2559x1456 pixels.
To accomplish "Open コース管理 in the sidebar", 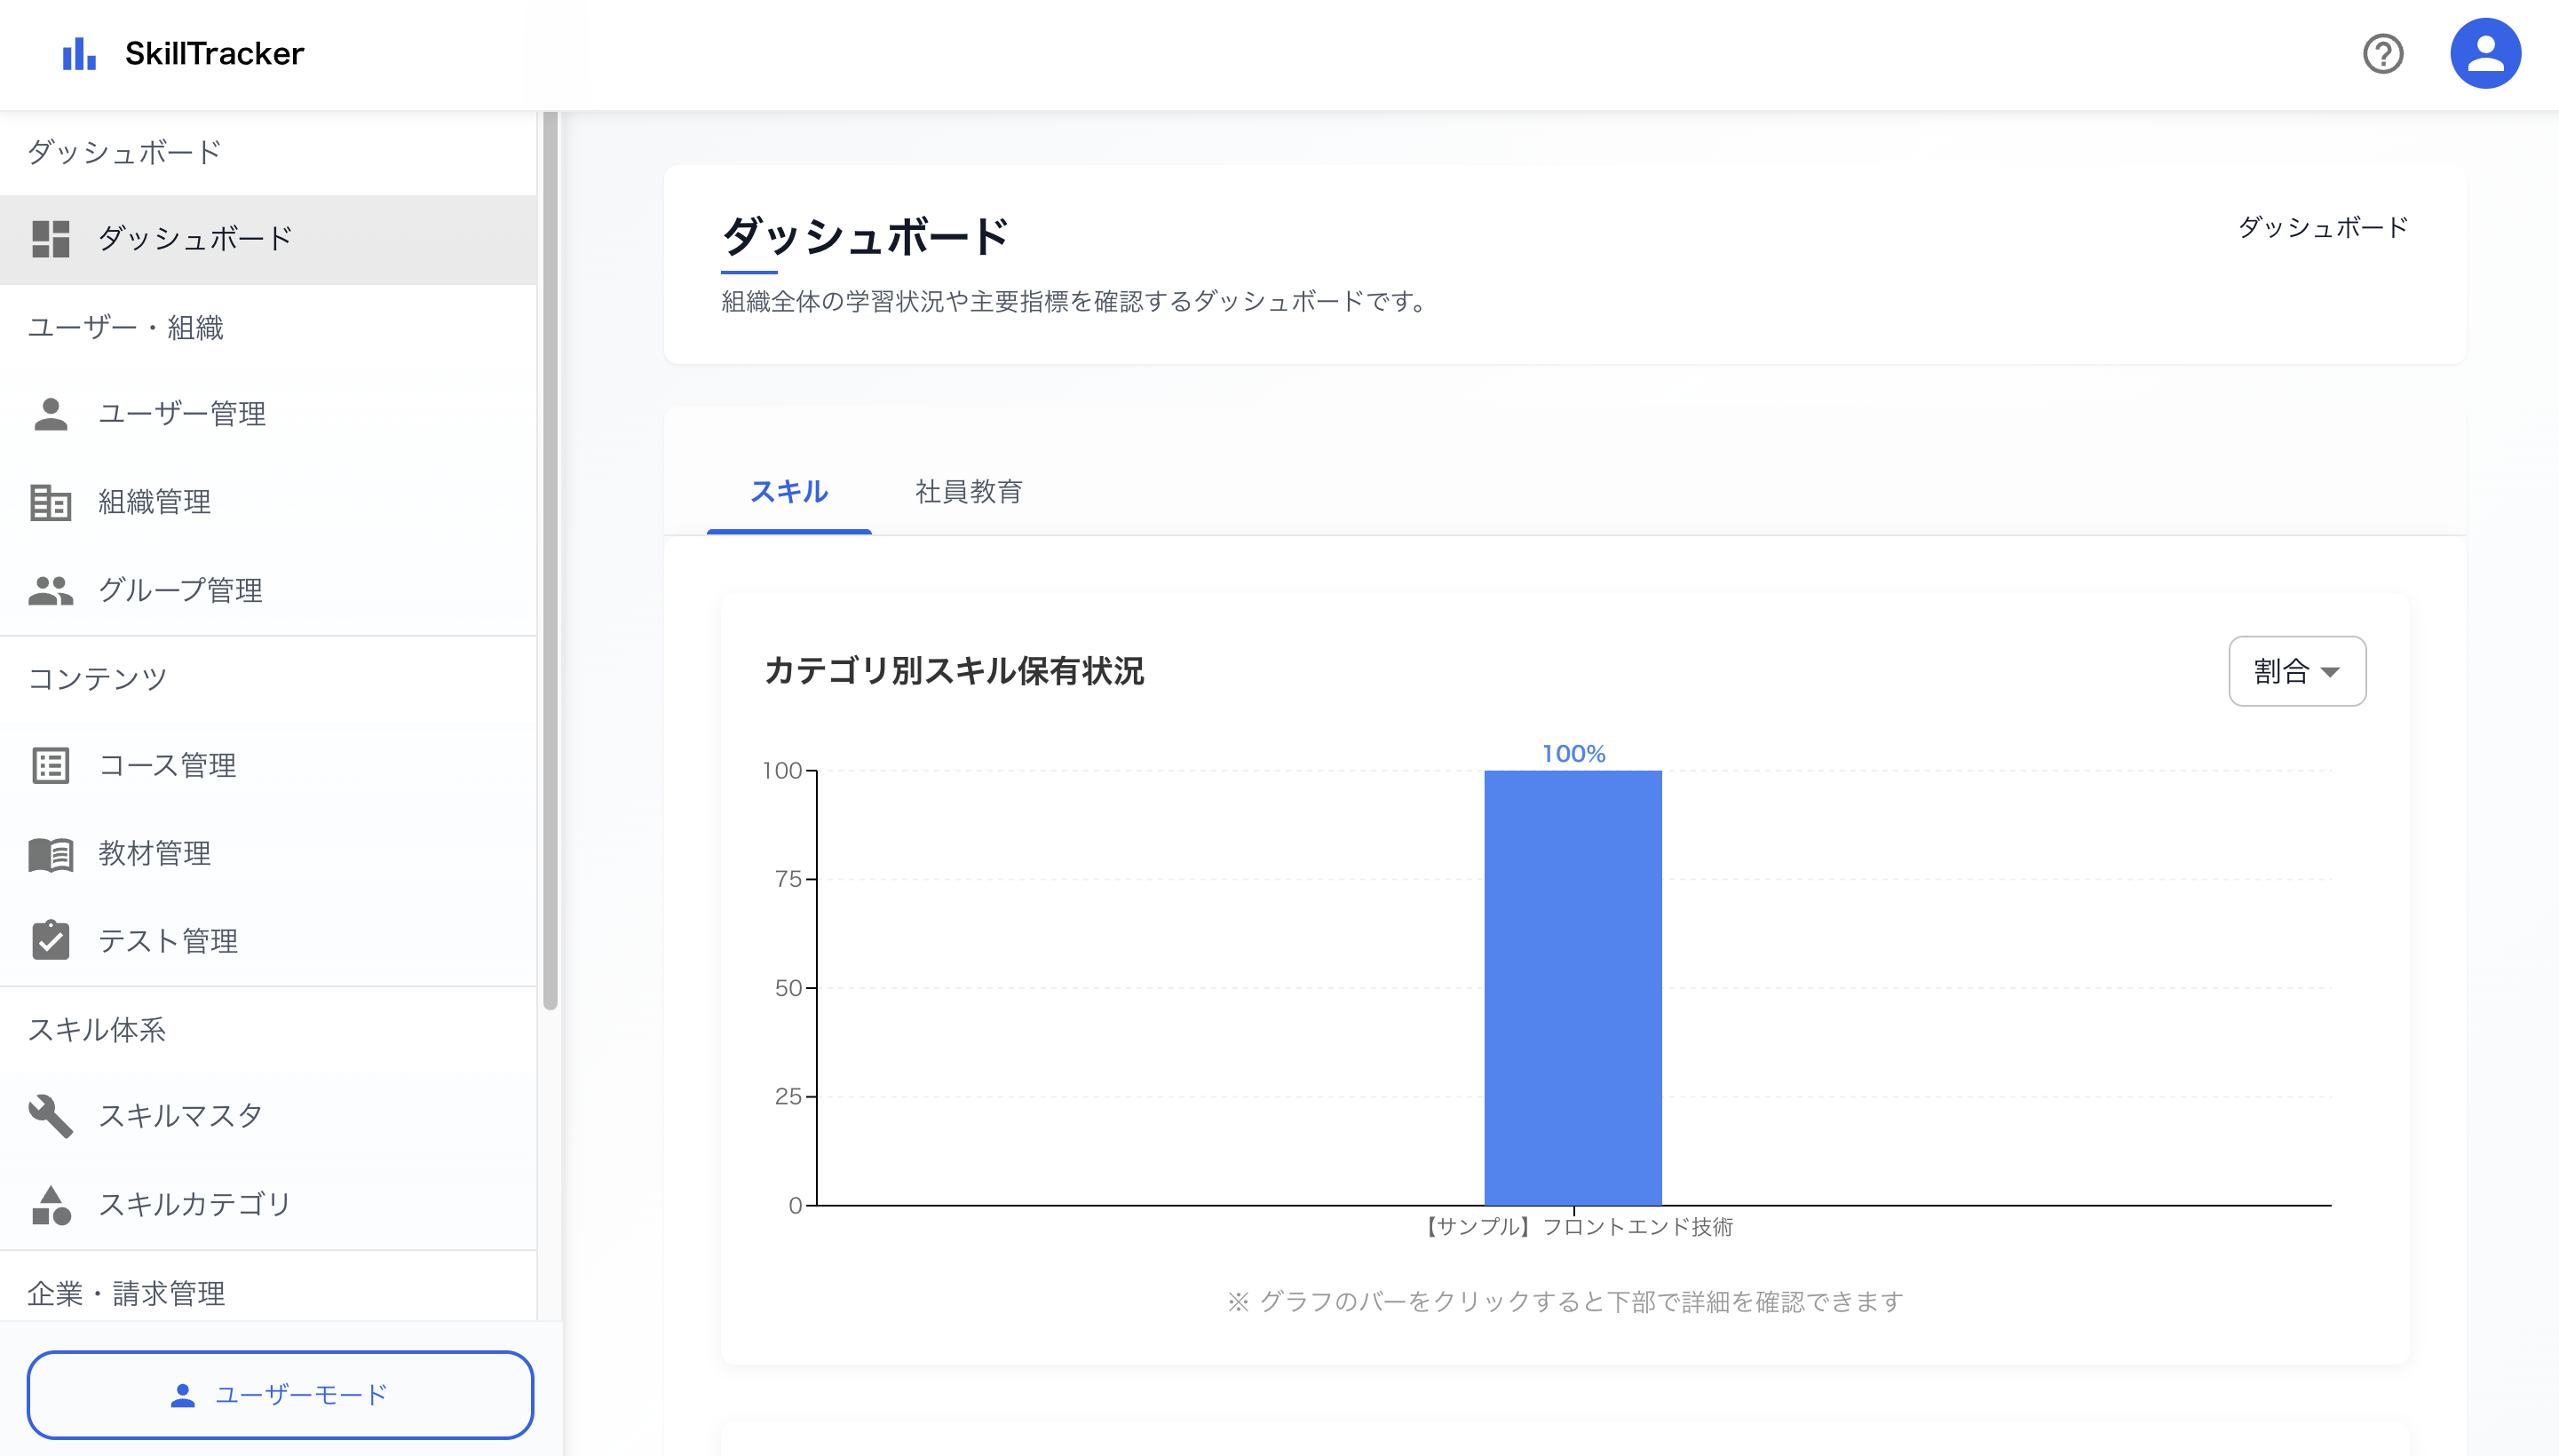I will click(x=167, y=766).
